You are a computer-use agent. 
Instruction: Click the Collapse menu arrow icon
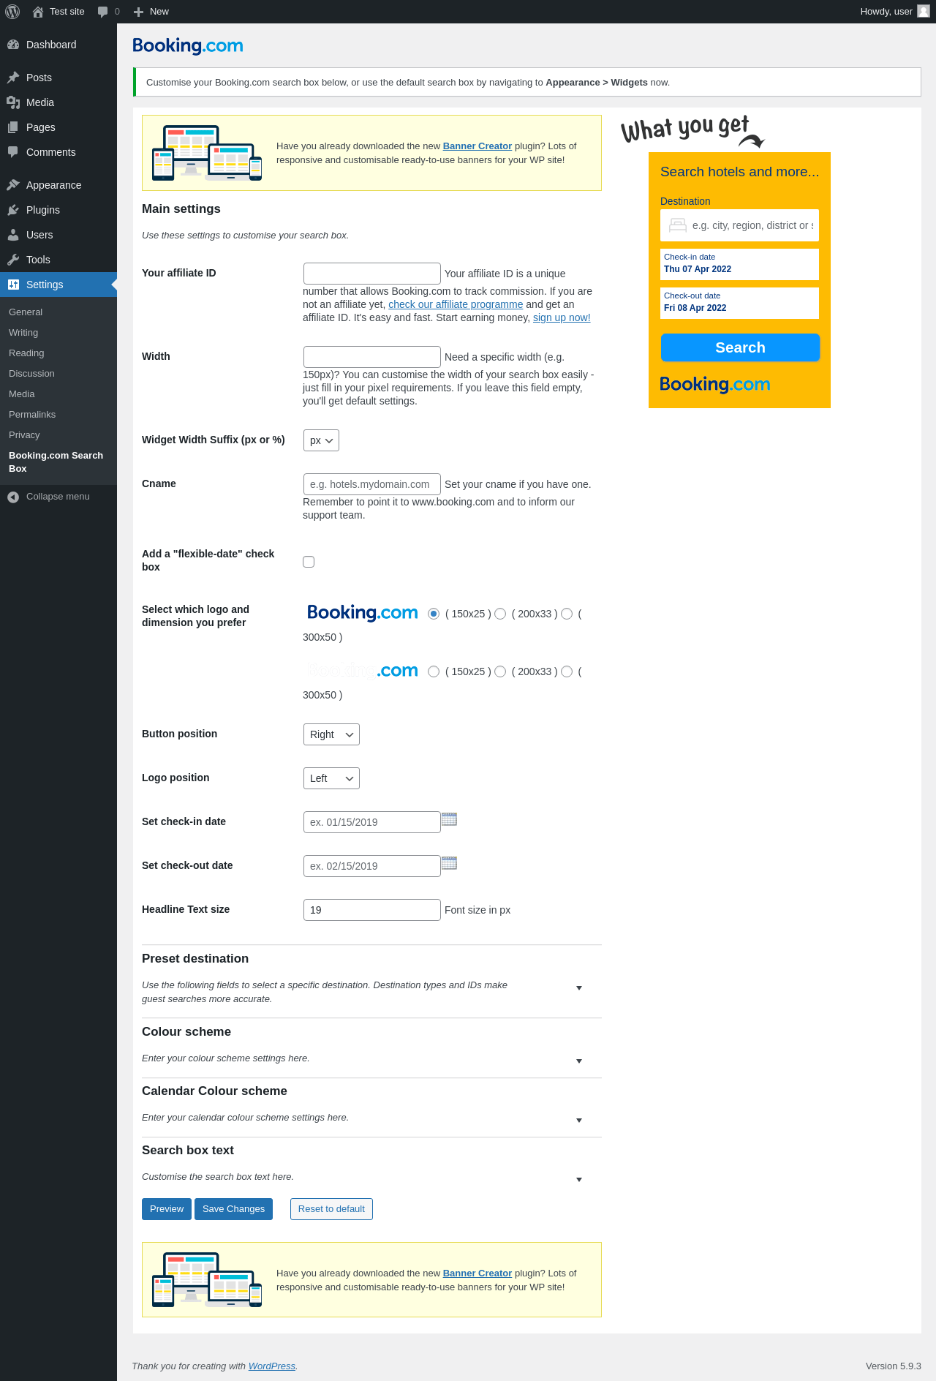[13, 497]
